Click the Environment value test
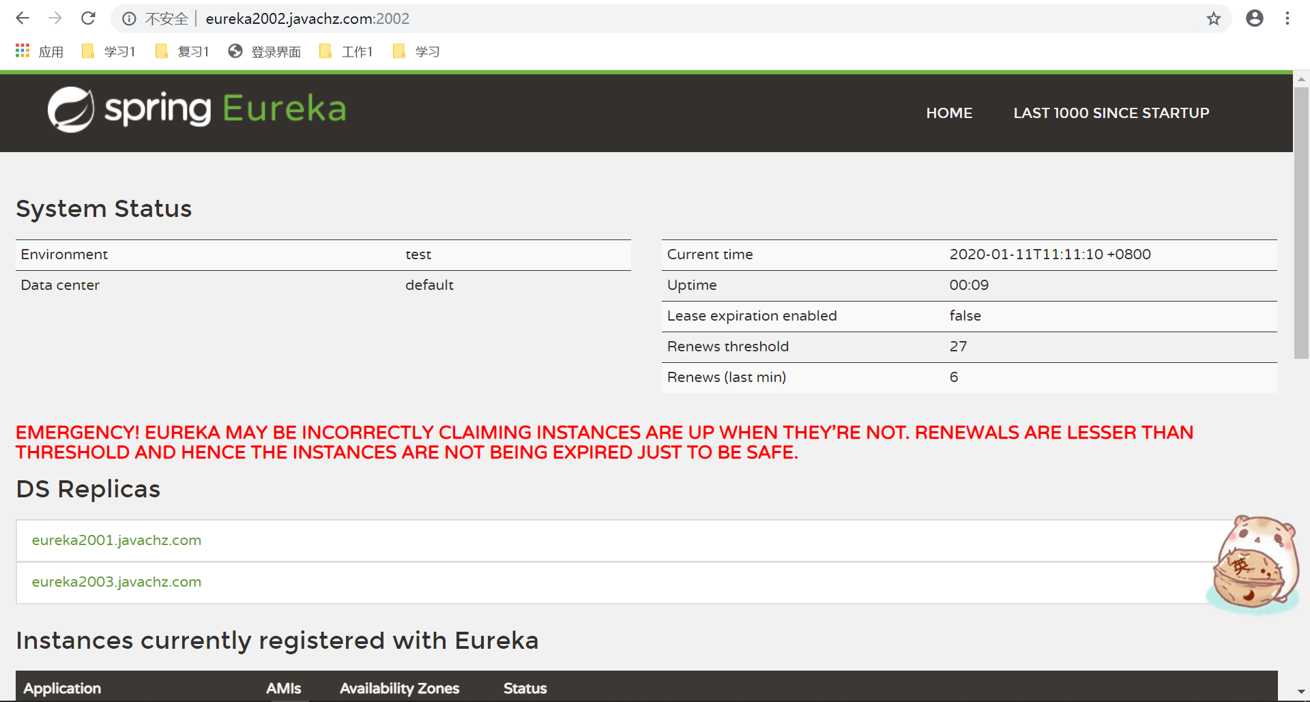The image size is (1310, 702). coord(418,254)
